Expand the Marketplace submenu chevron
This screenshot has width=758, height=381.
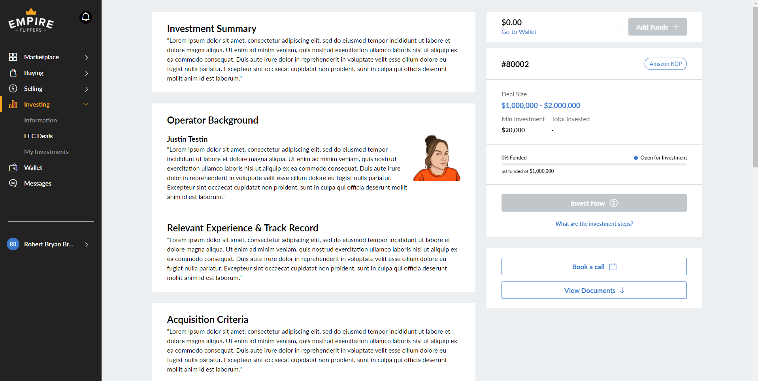pyautogui.click(x=87, y=57)
